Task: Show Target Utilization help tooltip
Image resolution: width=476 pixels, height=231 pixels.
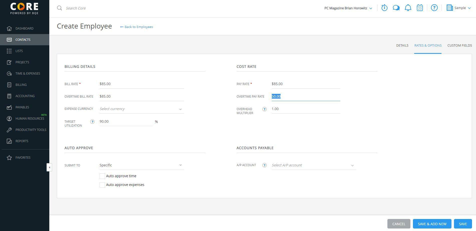Action: click(x=92, y=122)
